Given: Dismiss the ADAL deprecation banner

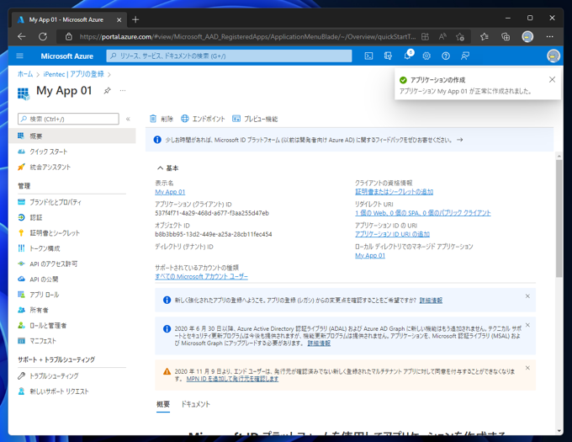Looking at the screenshot, I should click(527, 325).
